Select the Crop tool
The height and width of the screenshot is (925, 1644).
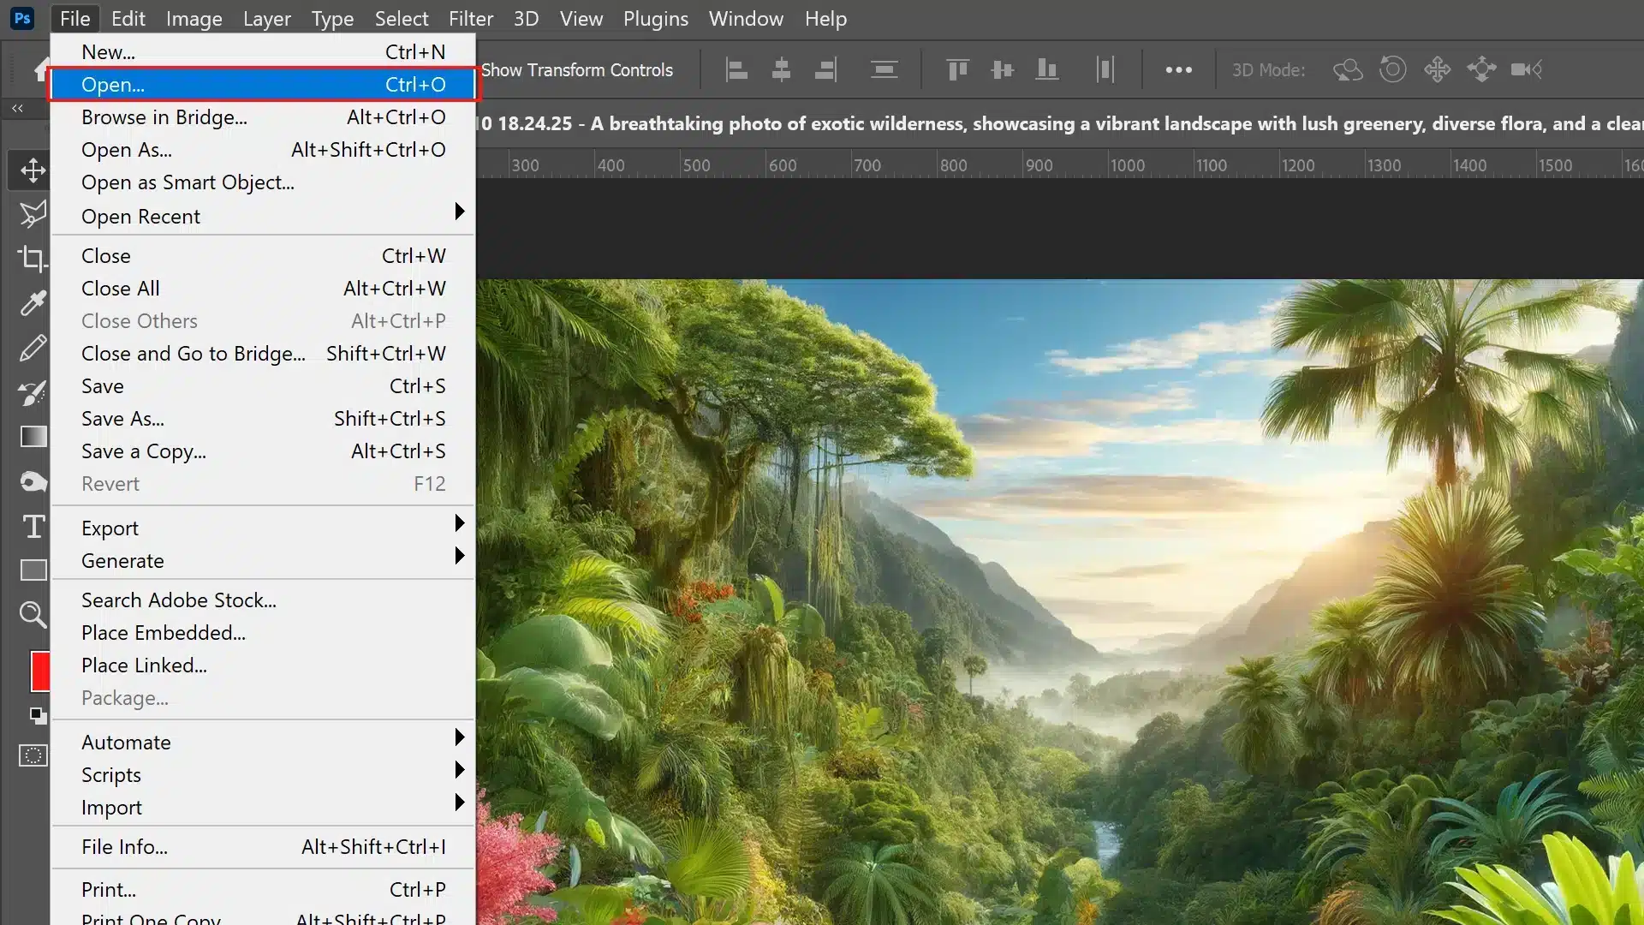click(x=33, y=258)
